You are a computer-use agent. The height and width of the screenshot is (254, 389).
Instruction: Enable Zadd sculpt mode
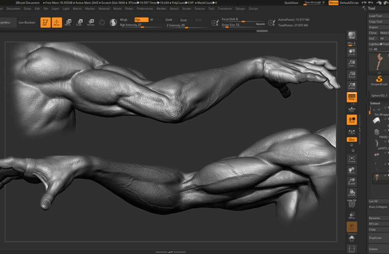coord(168,19)
